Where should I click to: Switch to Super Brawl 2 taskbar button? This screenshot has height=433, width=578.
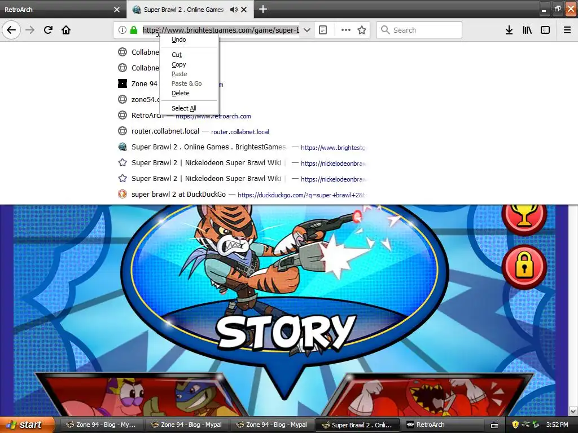(x=358, y=425)
